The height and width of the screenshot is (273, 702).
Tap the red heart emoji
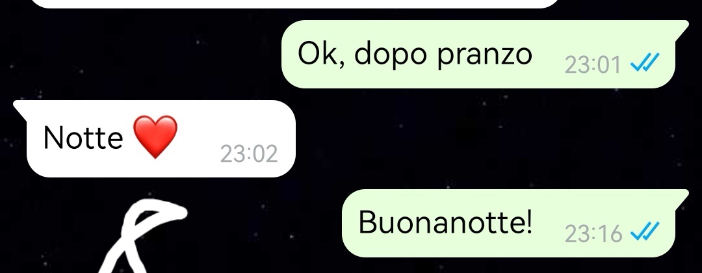[x=155, y=137]
